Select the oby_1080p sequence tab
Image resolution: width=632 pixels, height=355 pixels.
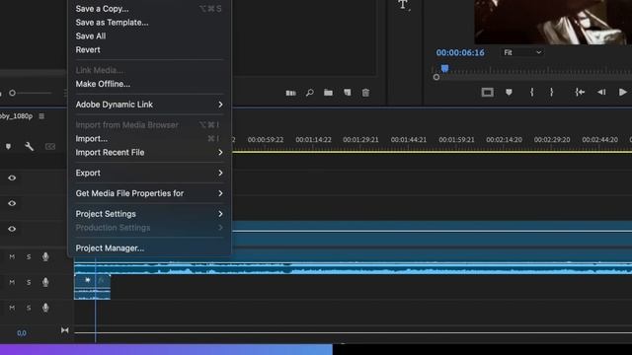click(16, 116)
